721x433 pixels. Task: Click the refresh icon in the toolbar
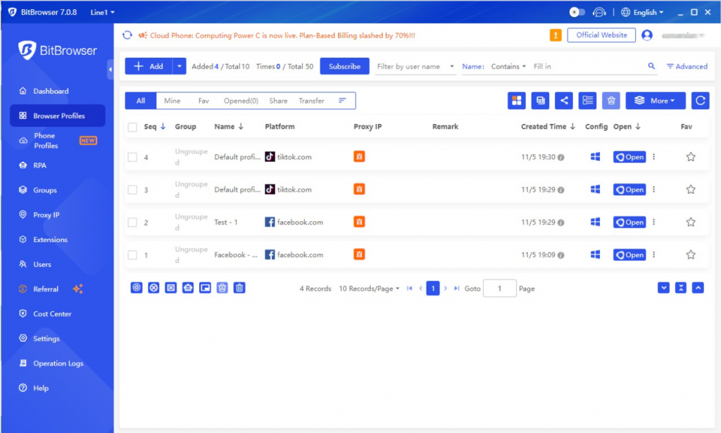pos(700,101)
